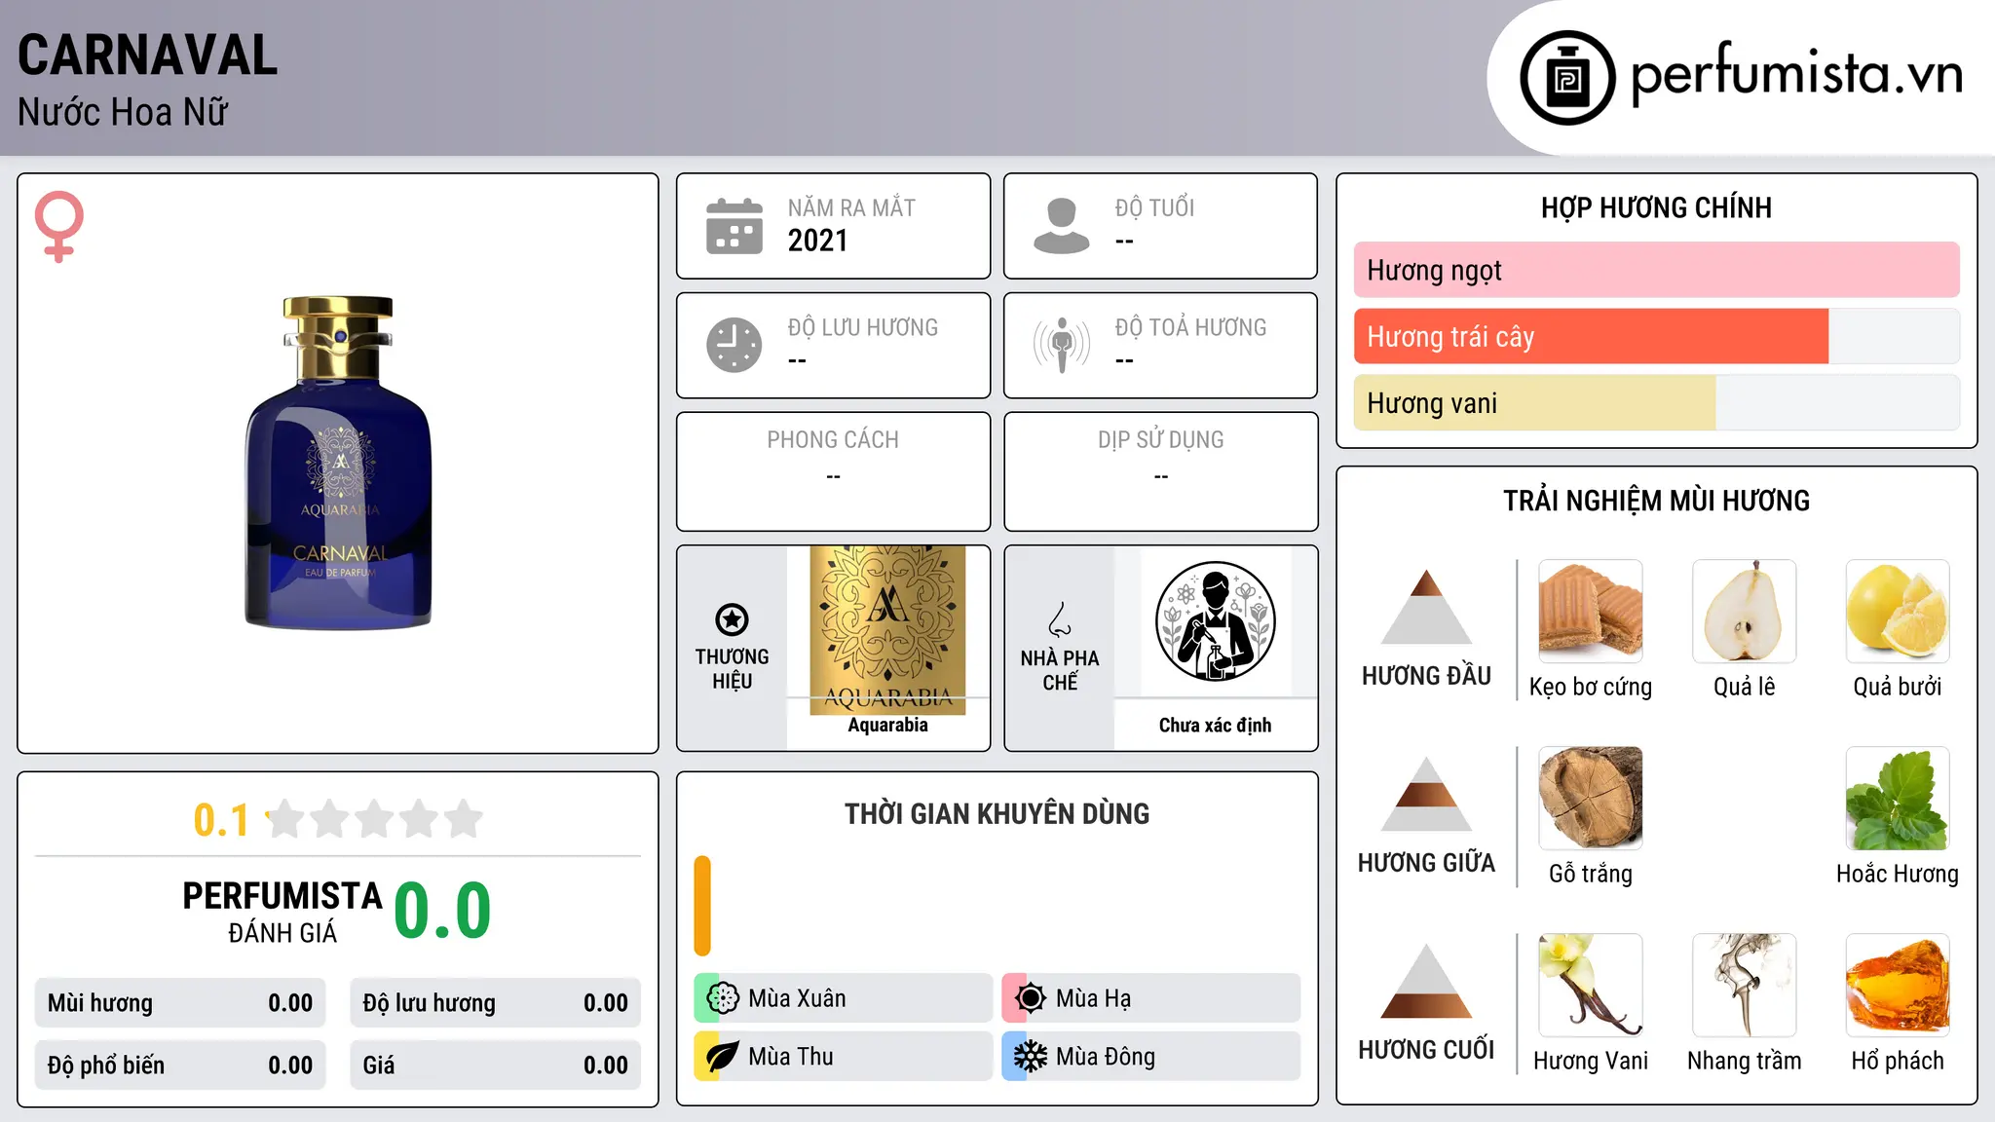Click the perfumista.vn perfume bottle logo icon
This screenshot has height=1122, width=1995.
1567,78
